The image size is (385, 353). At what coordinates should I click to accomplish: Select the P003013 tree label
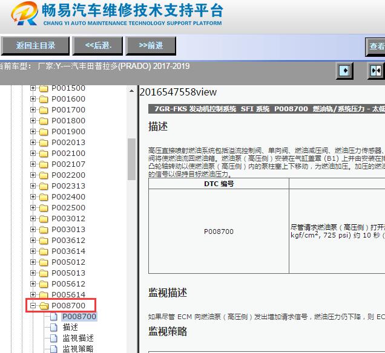tap(68, 230)
